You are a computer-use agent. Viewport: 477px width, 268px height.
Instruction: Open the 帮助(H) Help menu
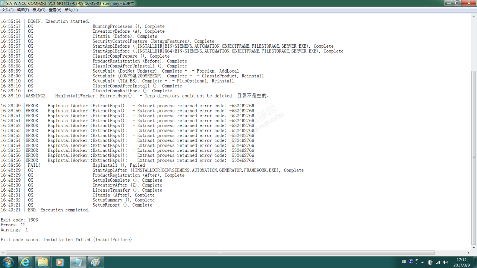tap(71, 10)
